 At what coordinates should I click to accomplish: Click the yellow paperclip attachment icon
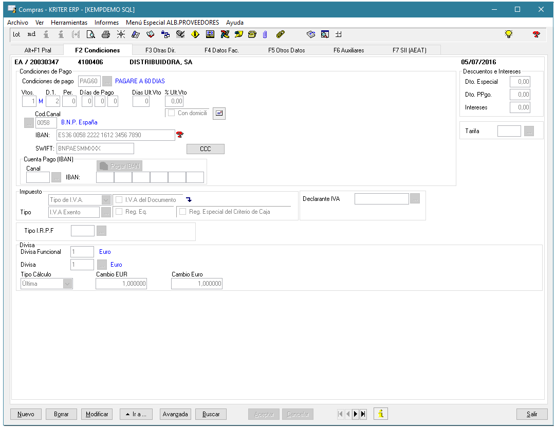(281, 34)
